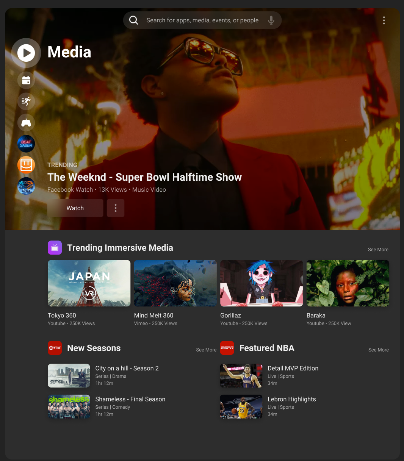The width and height of the screenshot is (404, 461).
Task: See More of New Seasons
Action: pyautogui.click(x=206, y=350)
